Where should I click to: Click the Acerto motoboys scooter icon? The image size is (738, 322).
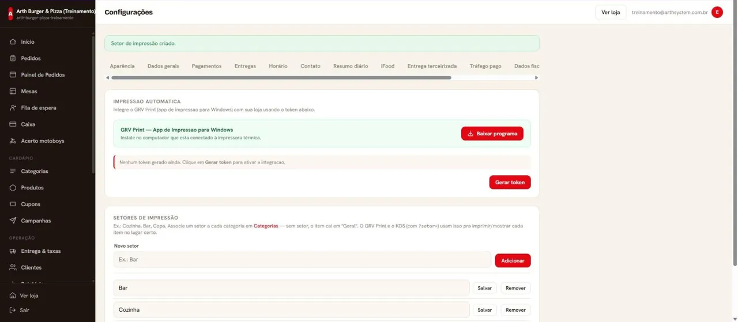13,141
